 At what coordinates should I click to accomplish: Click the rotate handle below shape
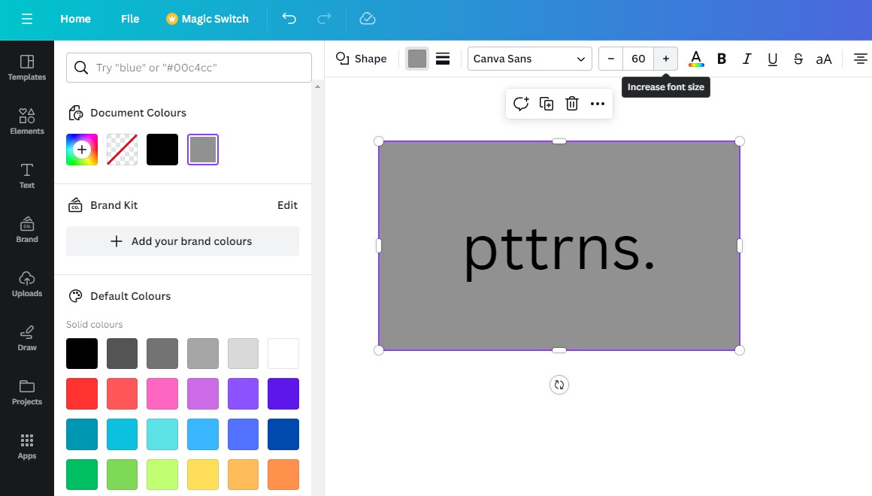coord(559,385)
